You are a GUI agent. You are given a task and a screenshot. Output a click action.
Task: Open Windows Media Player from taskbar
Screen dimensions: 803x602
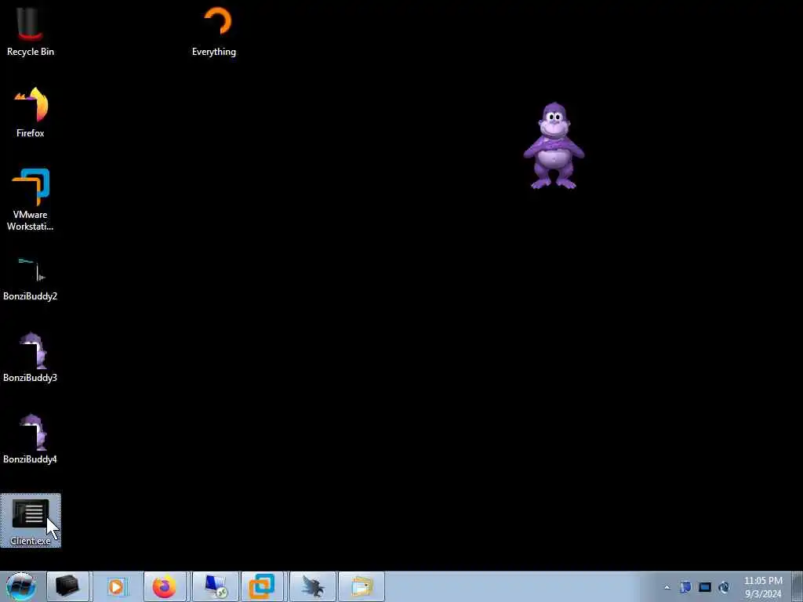(116, 586)
